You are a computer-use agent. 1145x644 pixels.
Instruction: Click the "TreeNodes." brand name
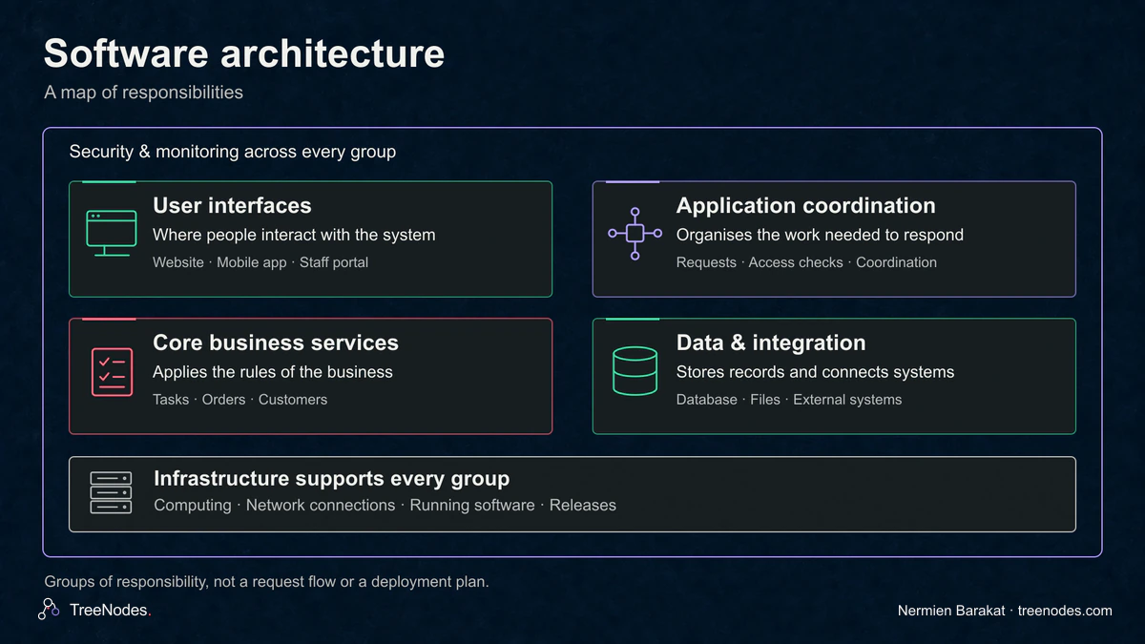[x=111, y=611]
